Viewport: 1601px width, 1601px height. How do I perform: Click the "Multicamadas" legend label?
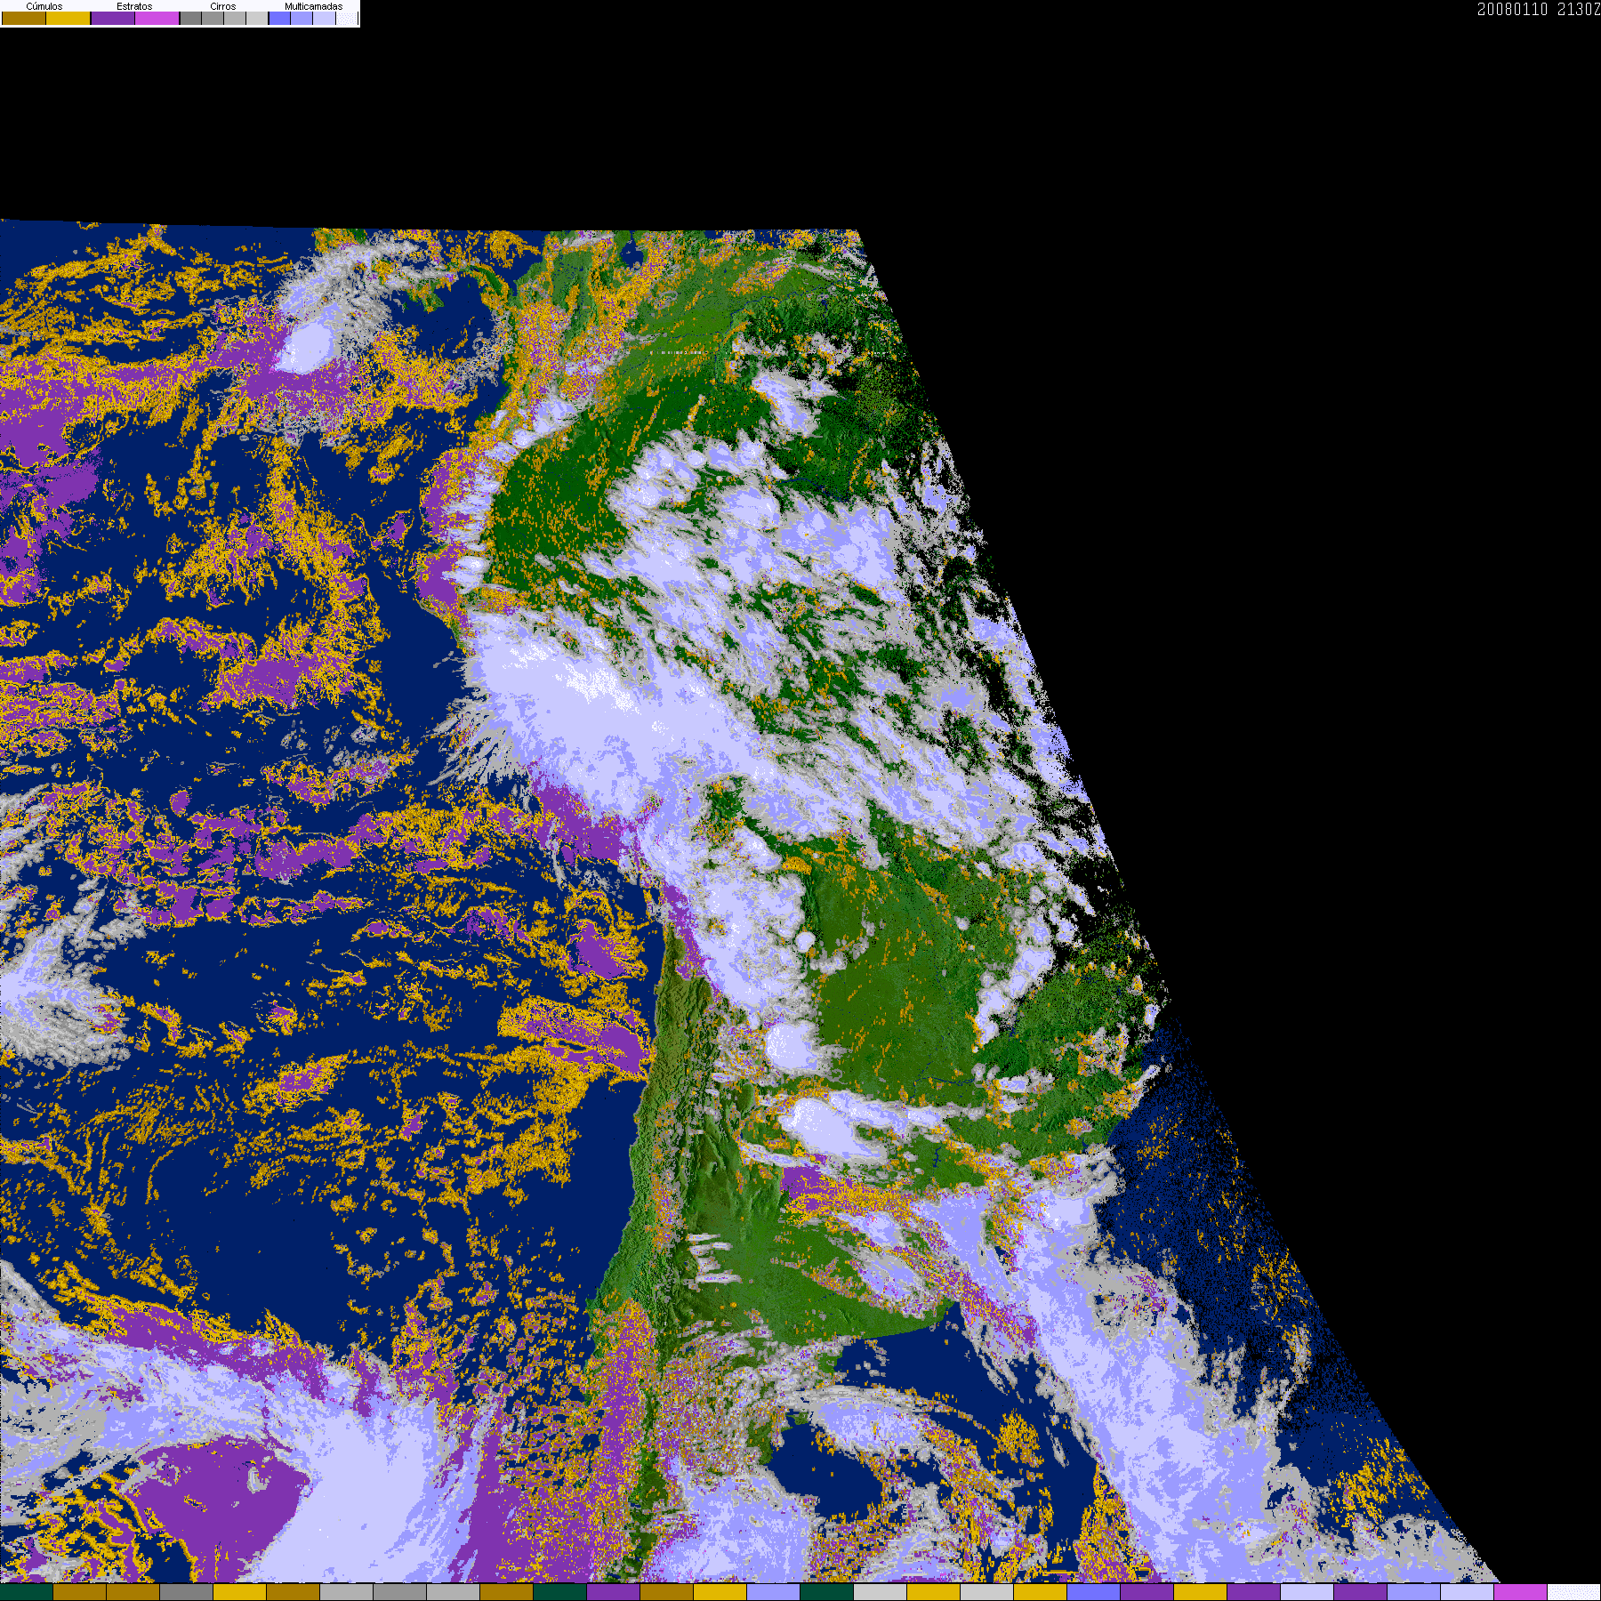pos(313,6)
